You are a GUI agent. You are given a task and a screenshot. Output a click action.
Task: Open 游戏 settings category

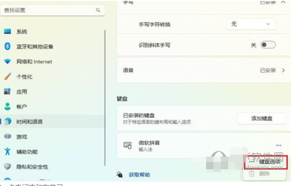[x=22, y=137]
